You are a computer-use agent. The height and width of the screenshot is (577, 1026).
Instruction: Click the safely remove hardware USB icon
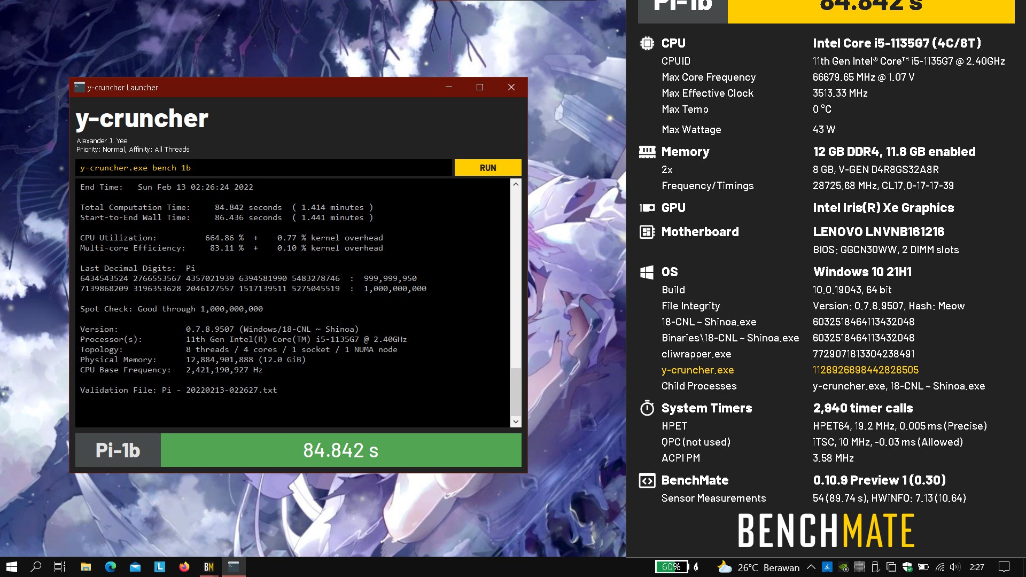(x=875, y=567)
